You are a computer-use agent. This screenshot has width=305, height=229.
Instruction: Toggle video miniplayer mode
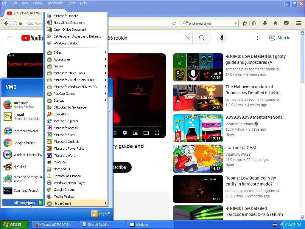136,133
